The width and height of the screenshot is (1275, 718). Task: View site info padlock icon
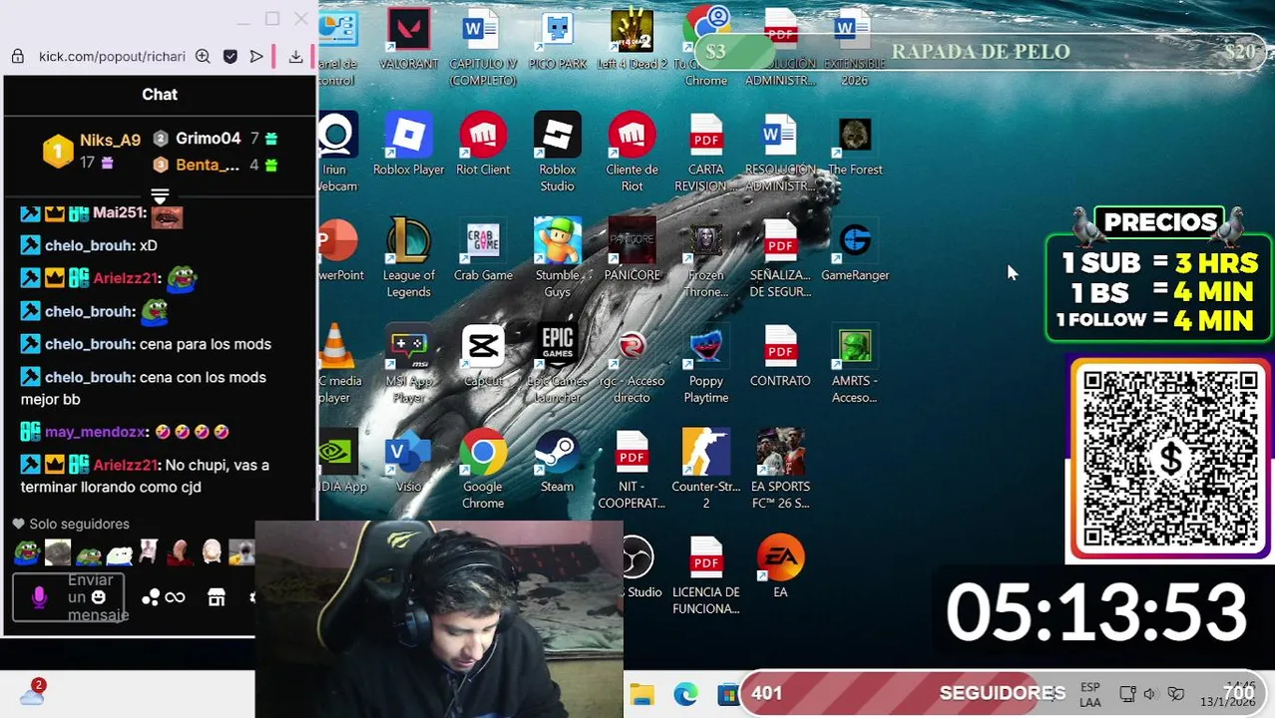tap(17, 57)
